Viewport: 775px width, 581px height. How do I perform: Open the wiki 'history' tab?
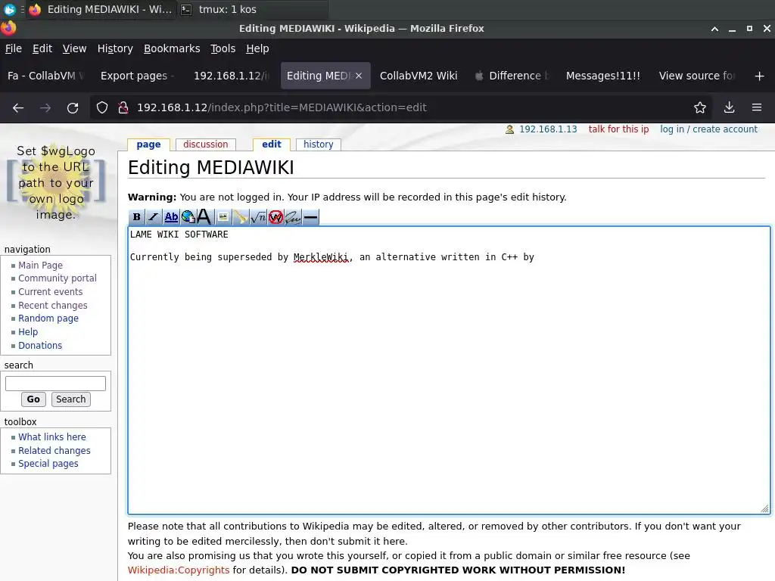(319, 144)
